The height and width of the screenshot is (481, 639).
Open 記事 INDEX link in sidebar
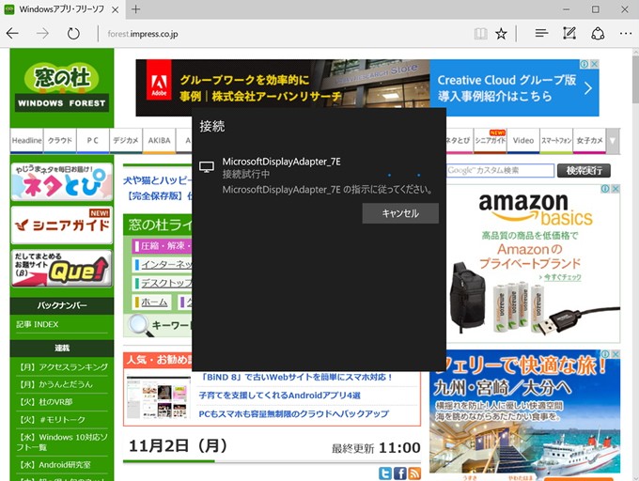37,324
